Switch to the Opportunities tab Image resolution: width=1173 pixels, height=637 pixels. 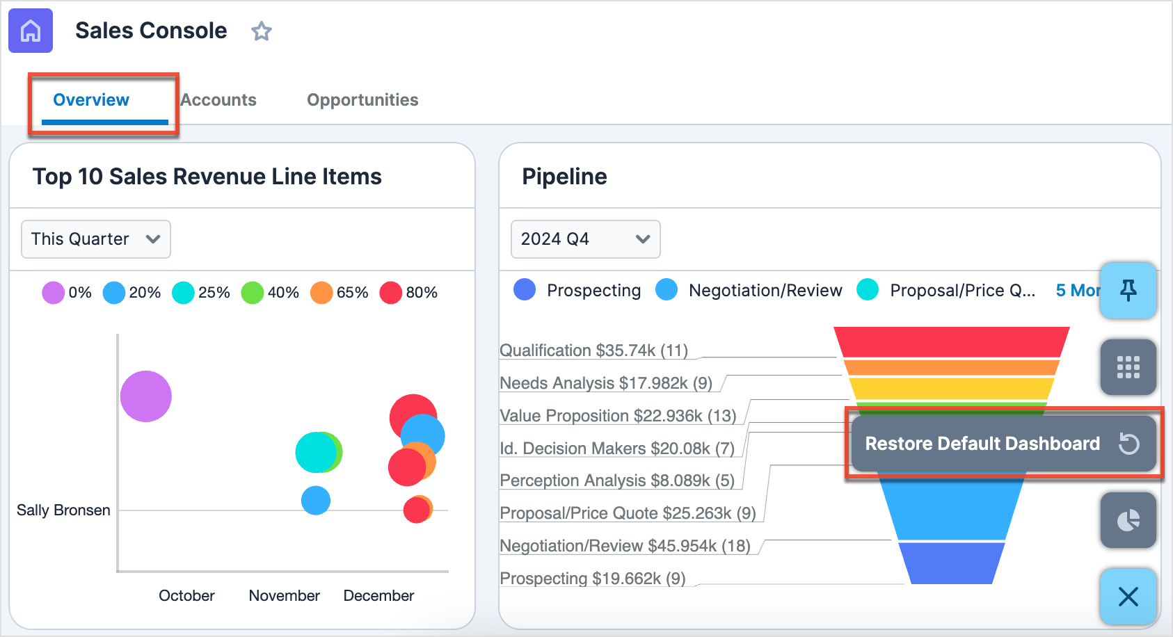(362, 99)
